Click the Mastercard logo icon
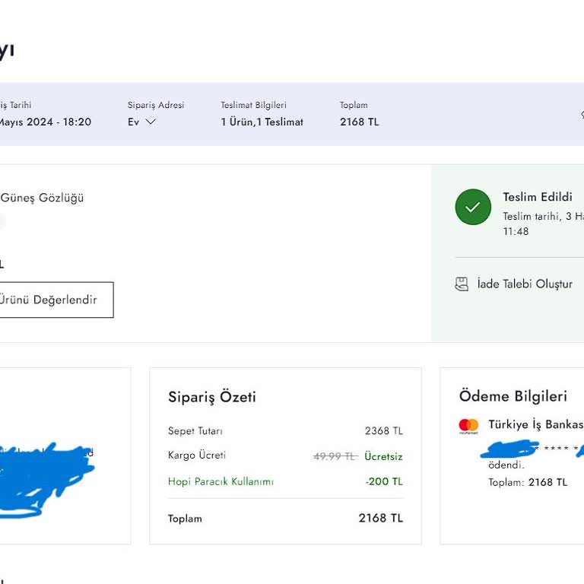This screenshot has width=584, height=584. 468,426
